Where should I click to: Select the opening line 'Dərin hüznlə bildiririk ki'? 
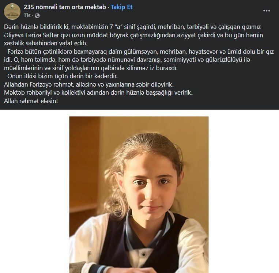[x=37, y=27]
